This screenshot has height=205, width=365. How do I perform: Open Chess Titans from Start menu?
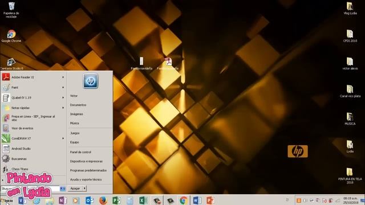(34, 169)
